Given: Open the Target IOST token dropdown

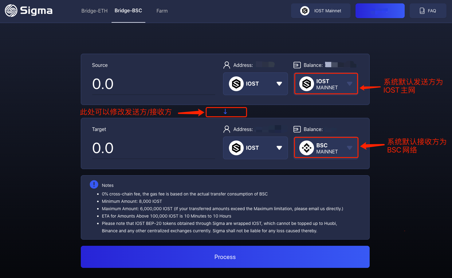Looking at the screenshot, I should point(255,148).
